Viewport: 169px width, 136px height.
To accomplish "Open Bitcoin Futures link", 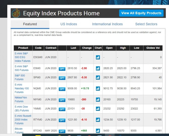I will click(19, 131).
